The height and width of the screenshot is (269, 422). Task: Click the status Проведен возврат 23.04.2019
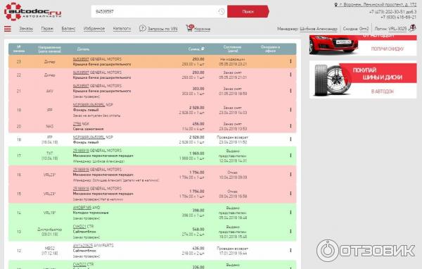coord(233,139)
